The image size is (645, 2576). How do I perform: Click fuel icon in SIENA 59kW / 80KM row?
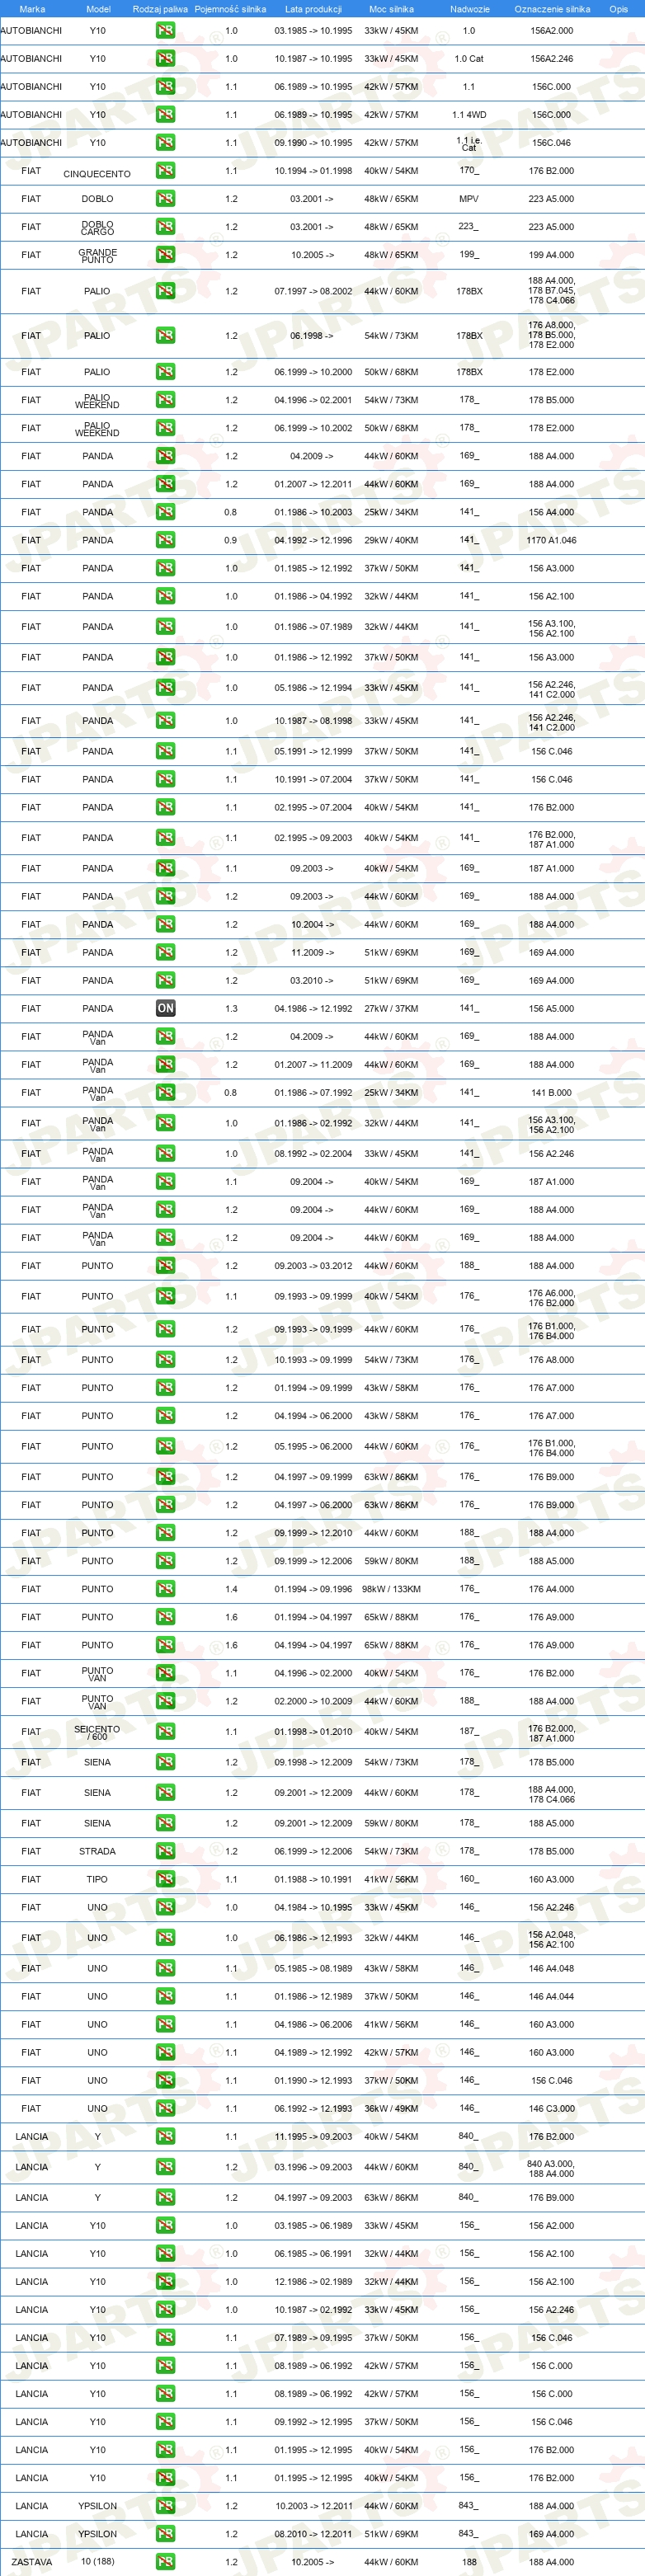pos(165,1823)
